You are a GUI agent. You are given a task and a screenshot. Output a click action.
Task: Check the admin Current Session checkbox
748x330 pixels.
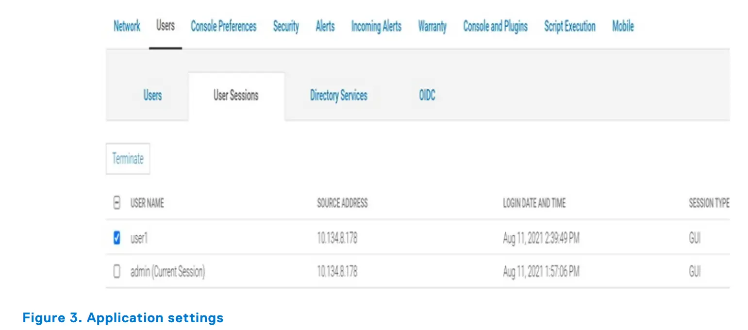coord(116,271)
